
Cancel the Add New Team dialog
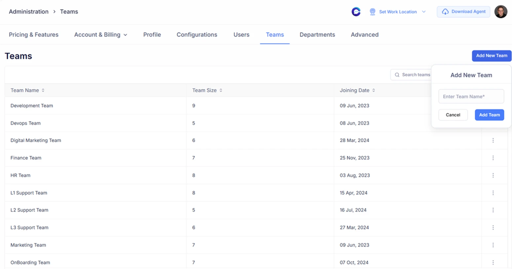point(453,115)
